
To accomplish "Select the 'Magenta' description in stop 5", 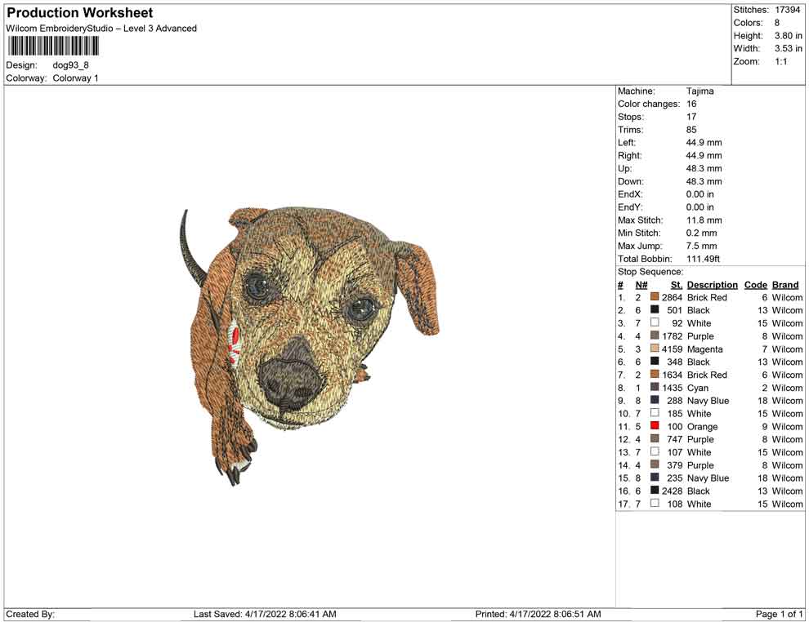I will (704, 349).
